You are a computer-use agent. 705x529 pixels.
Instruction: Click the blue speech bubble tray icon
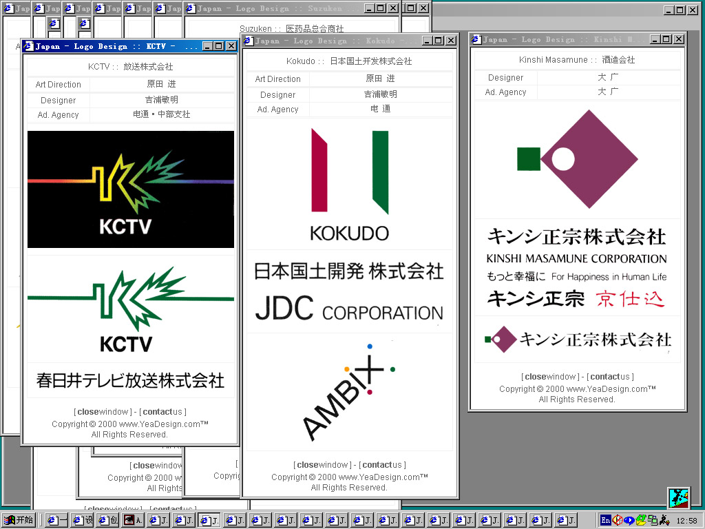(x=629, y=521)
